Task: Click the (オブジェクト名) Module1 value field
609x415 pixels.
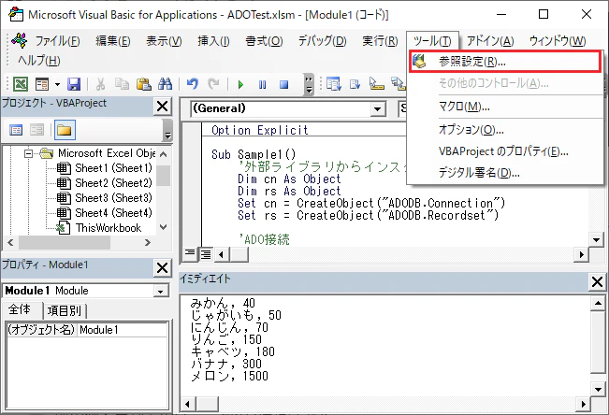Action: 123,330
